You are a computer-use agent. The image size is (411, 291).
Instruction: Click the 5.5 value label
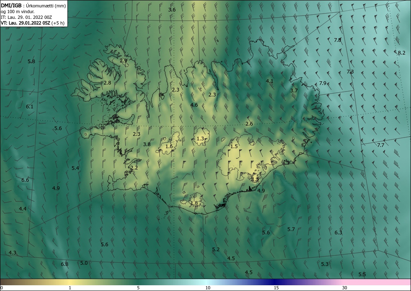362,274
